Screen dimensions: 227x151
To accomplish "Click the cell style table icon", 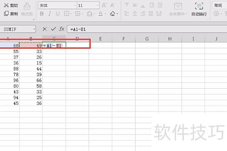I will click(78, 14).
